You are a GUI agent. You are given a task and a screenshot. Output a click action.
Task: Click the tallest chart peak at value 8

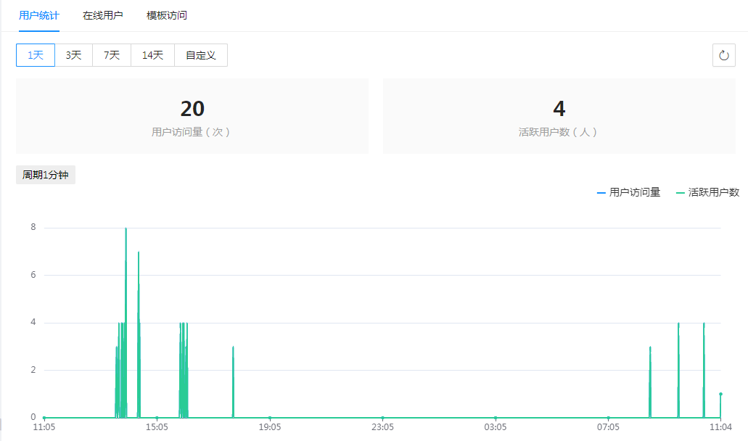126,228
